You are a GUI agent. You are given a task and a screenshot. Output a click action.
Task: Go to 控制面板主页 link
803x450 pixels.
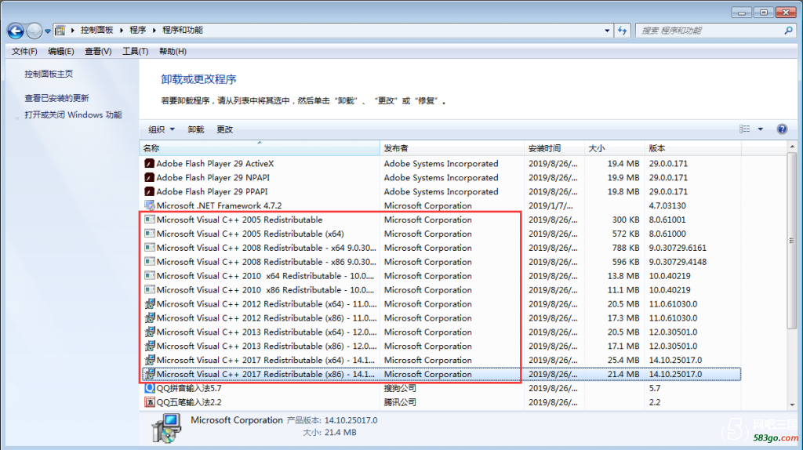click(x=49, y=74)
